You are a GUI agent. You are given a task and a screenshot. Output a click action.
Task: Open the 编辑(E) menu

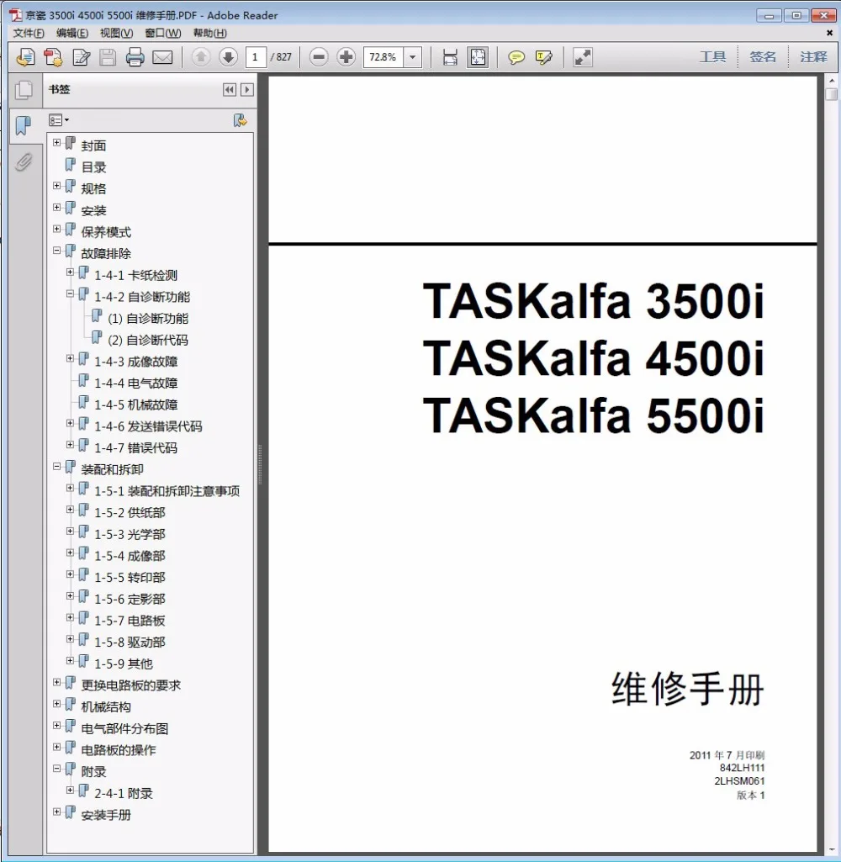point(72,33)
